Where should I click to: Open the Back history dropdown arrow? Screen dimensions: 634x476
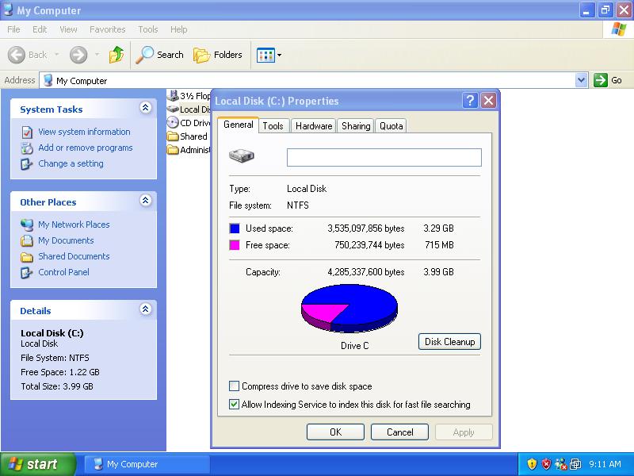pos(57,55)
